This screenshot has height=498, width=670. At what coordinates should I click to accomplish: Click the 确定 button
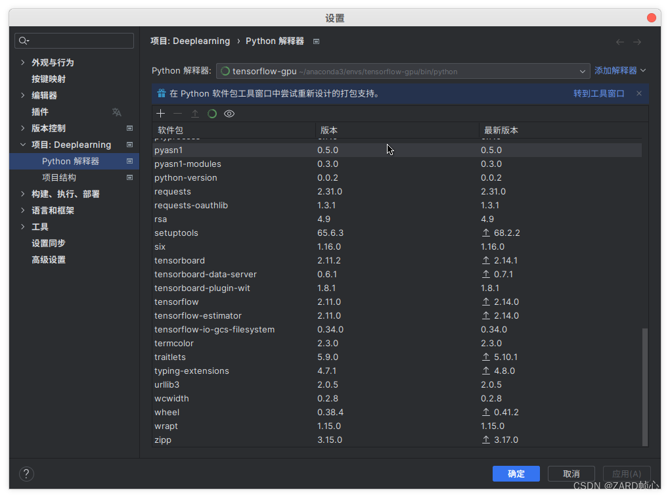pos(516,474)
